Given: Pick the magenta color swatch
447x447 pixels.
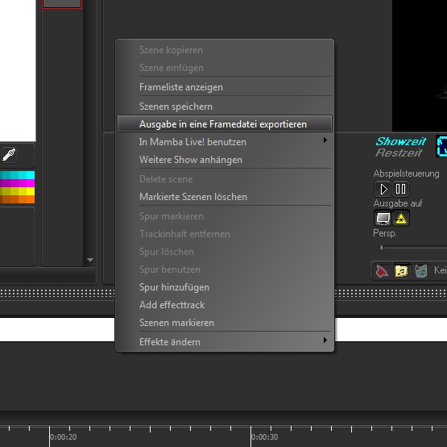Looking at the screenshot, I should click(x=17, y=183).
